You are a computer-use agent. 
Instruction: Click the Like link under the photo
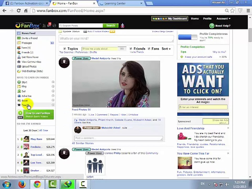point(92,115)
